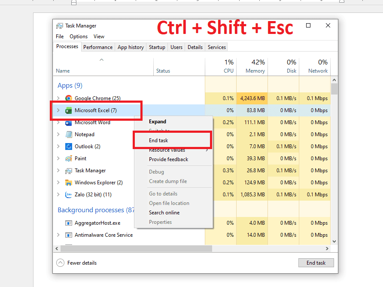This screenshot has height=287, width=383.
Task: Sort by the CPU column header
Action: pos(221,67)
